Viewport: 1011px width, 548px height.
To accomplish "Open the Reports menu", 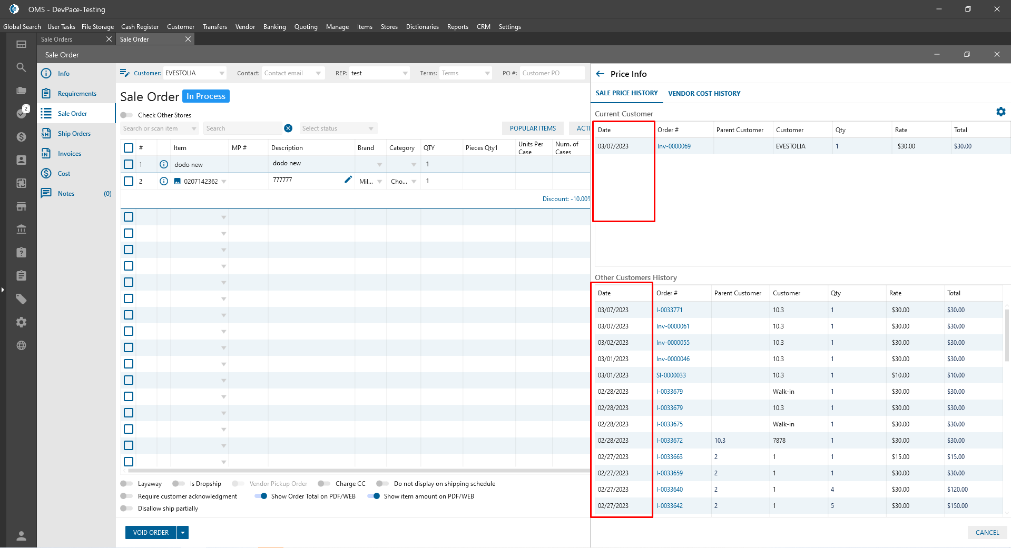I will [457, 27].
